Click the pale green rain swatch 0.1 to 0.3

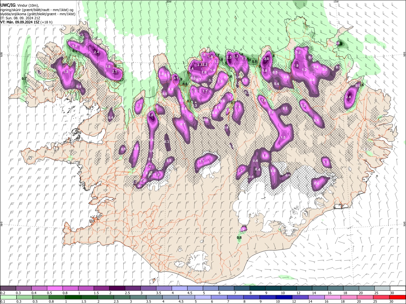pyautogui.click(x=8, y=297)
